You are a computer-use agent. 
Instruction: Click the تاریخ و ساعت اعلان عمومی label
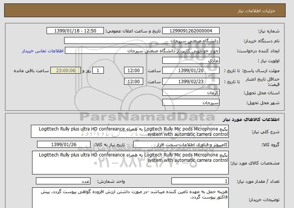coord(133,31)
